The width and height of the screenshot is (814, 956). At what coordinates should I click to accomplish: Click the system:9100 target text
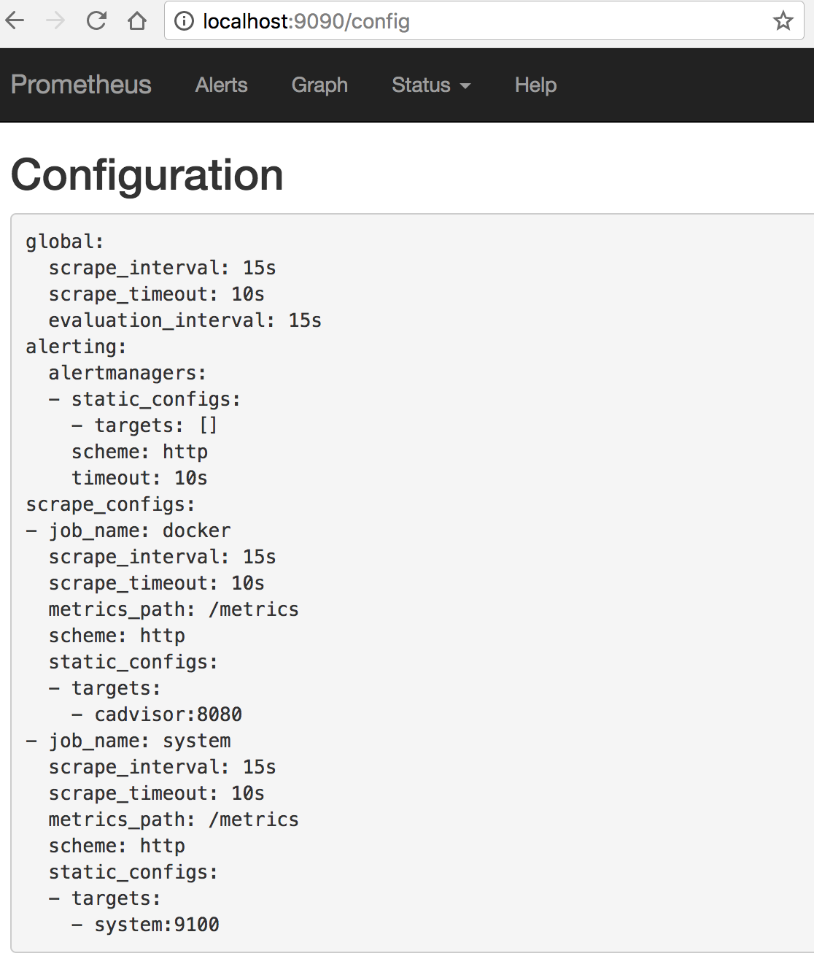[157, 925]
